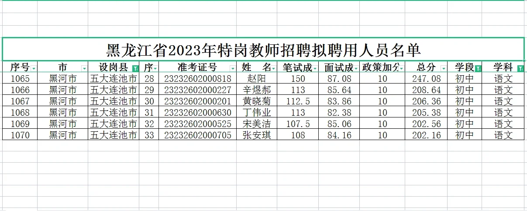Image resolution: width=527 pixels, height=211 pixels.
Task: Click total score 206.36
Action: click(426, 101)
